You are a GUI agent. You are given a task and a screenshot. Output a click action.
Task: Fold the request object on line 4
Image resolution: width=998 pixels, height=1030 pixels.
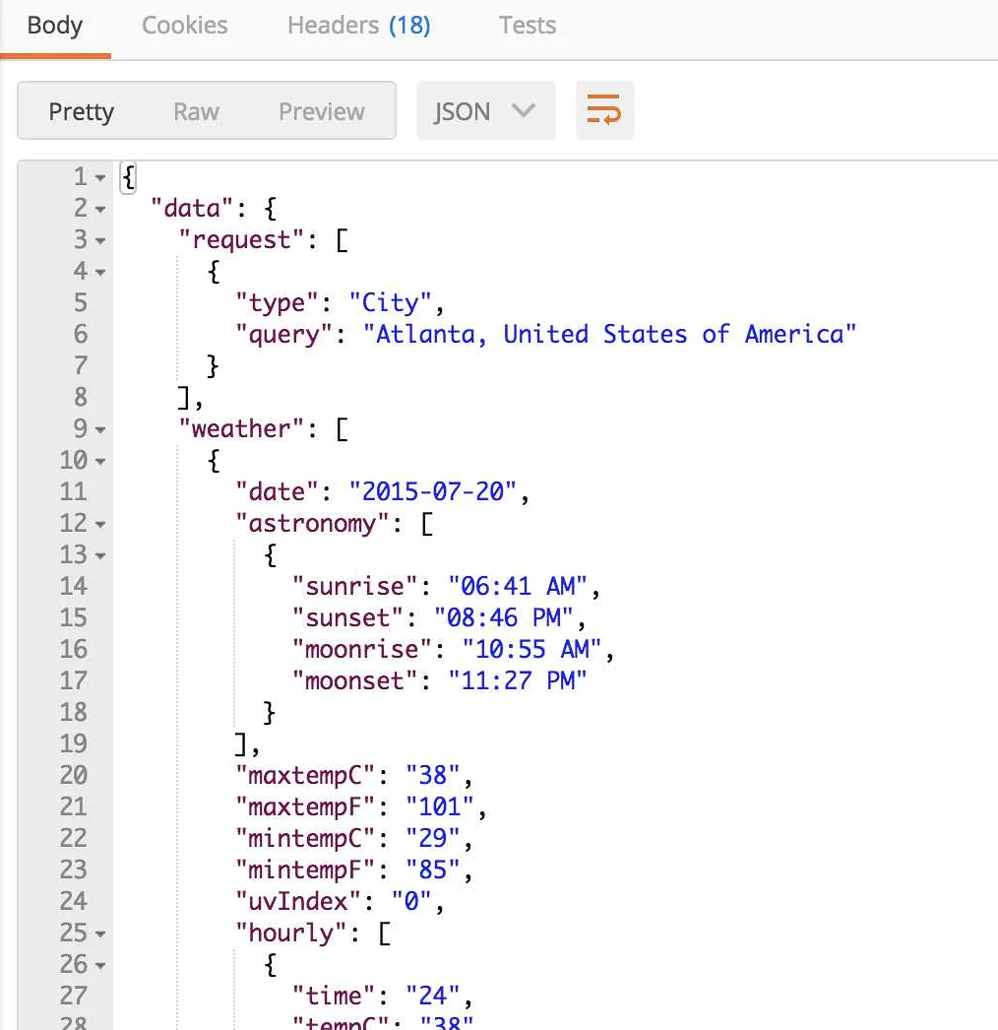pyautogui.click(x=100, y=273)
